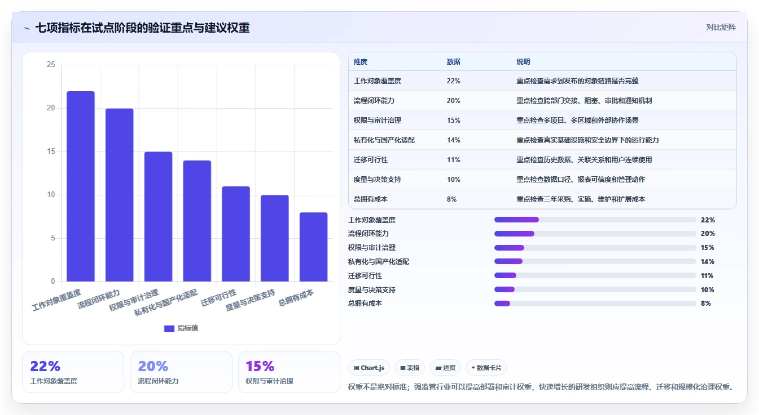Click the 14% cell in the table
Viewport: 759px width, 415px height.
click(454, 140)
